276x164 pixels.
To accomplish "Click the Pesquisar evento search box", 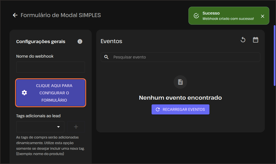I will (185, 57).
